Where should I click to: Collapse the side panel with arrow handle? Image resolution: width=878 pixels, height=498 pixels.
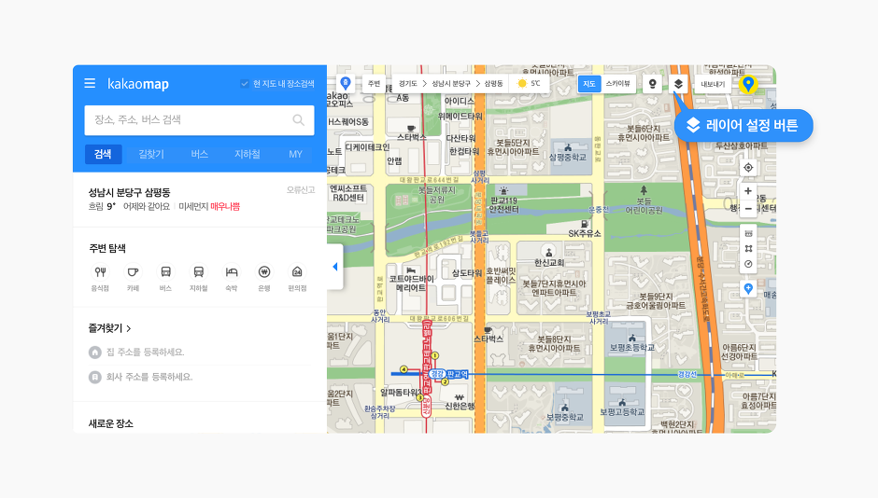coord(334,267)
